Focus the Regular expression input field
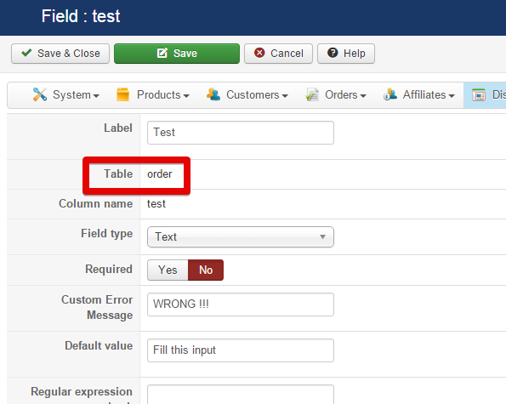The width and height of the screenshot is (506, 404). click(241, 395)
